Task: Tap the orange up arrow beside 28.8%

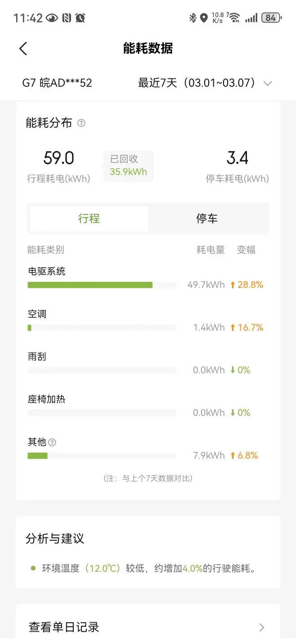Action: 233,285
